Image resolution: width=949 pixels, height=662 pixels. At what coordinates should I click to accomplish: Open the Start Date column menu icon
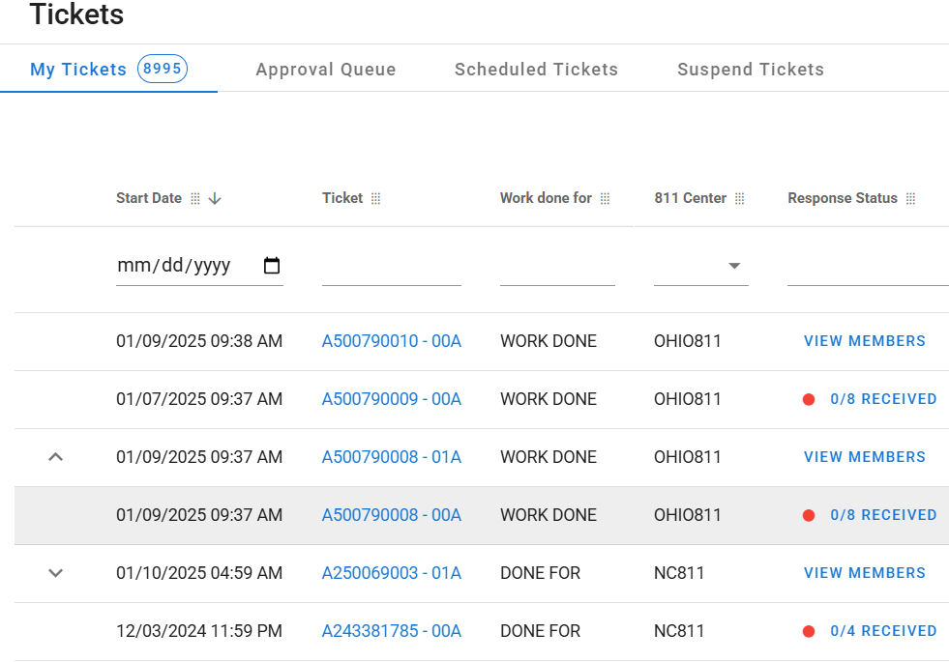pyautogui.click(x=194, y=199)
